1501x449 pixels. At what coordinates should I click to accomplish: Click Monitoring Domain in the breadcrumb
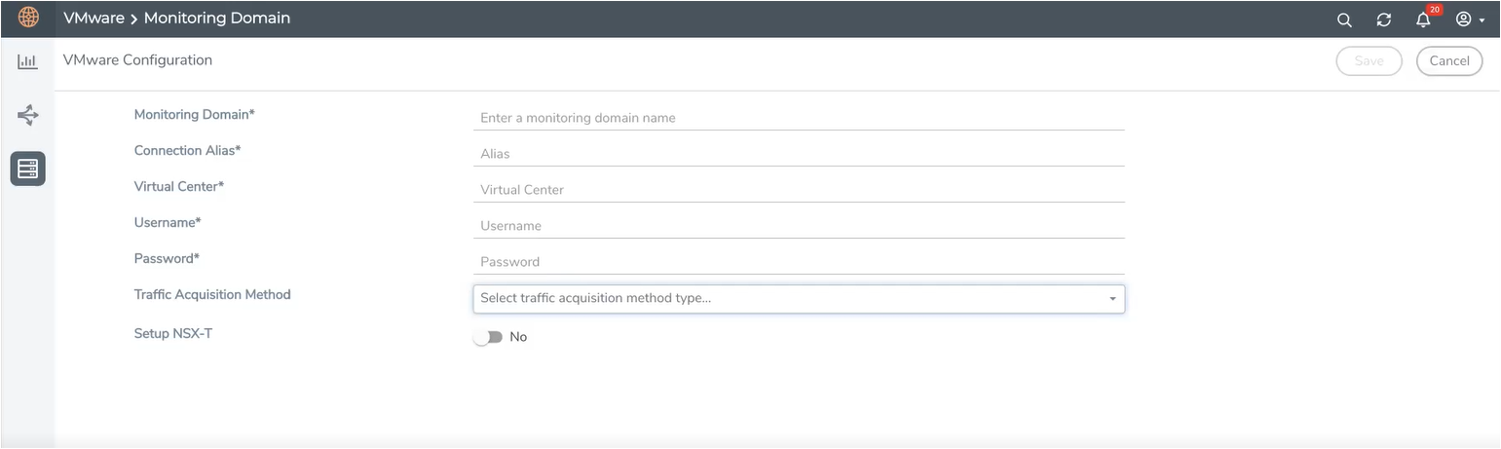pos(216,18)
